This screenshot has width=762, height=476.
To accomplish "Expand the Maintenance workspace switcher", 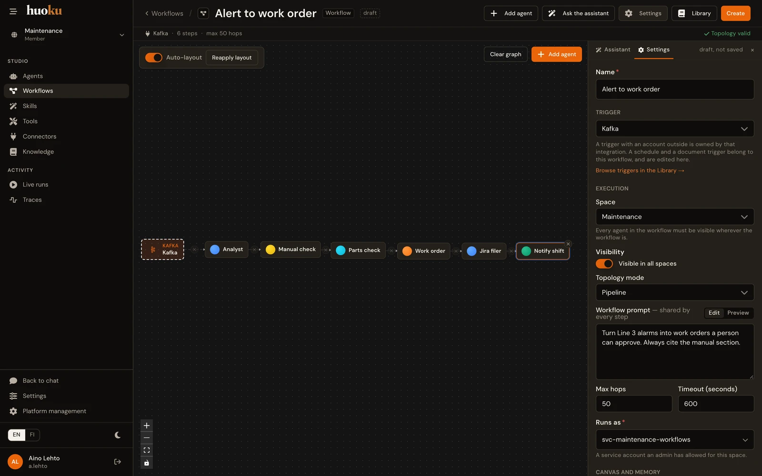I will tap(67, 34).
